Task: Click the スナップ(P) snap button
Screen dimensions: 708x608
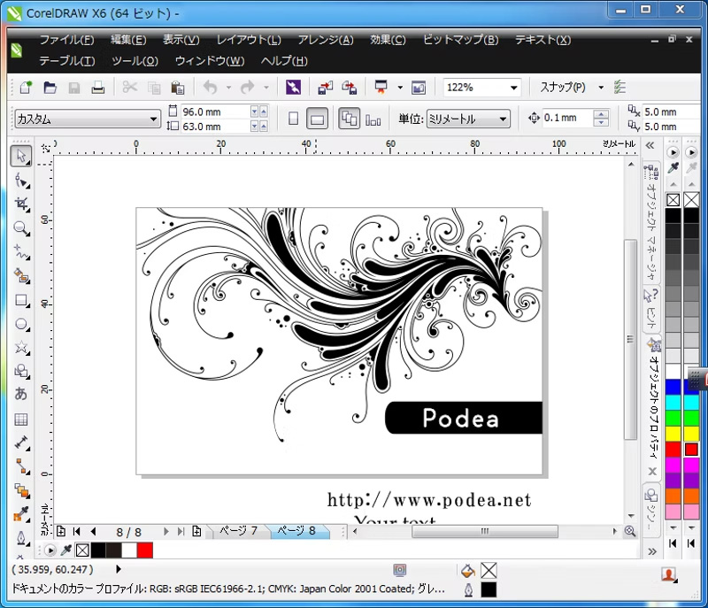Action: (563, 88)
